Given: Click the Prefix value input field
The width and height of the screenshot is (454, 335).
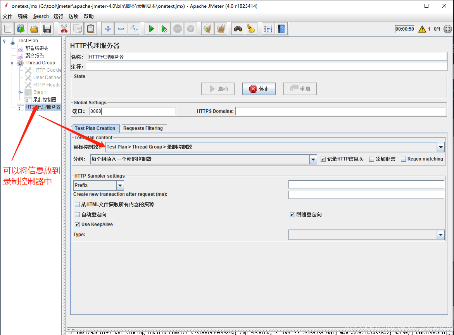Looking at the screenshot, I should [366, 185].
